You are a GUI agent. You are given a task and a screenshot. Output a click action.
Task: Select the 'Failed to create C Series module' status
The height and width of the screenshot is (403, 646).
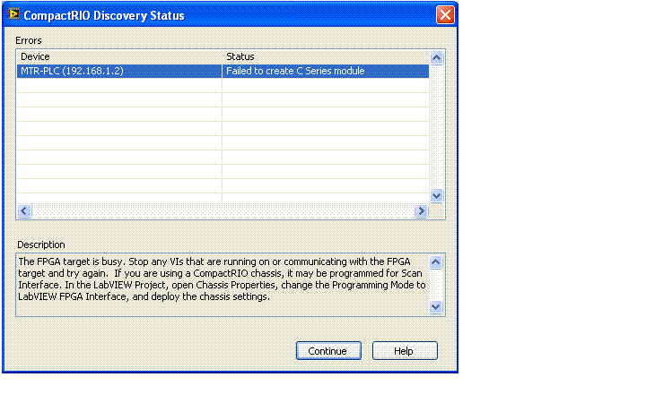[x=326, y=71]
